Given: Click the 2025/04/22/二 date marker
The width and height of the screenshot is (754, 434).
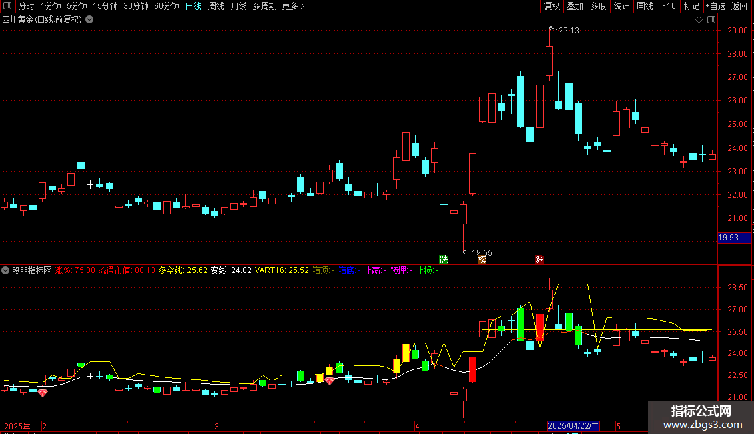Looking at the screenshot, I should click(x=573, y=426).
